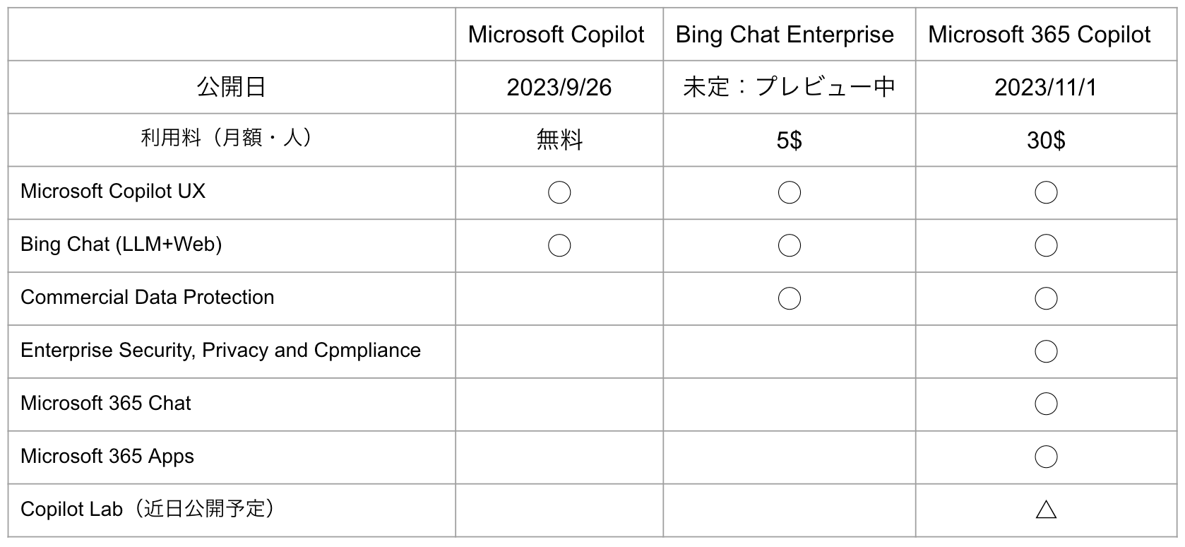
Task: Select the 未定：プレビュー中 cell
Action: [789, 87]
